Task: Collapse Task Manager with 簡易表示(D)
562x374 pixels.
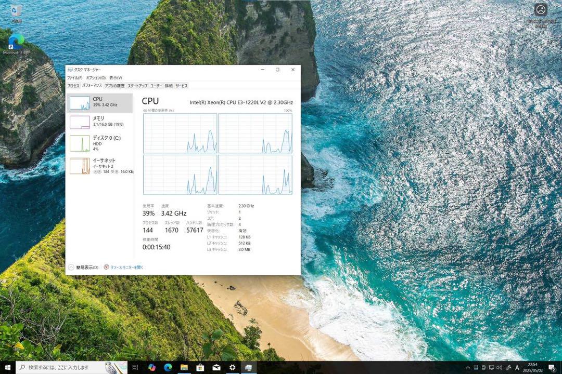Action: point(87,268)
